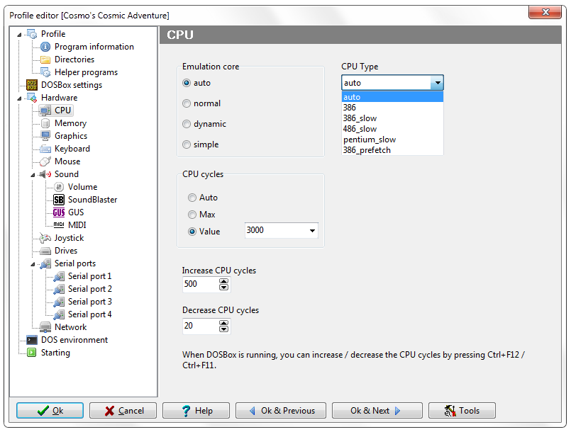Collapse the Profile tree node
Image resolution: width=571 pixels, height=432 pixels.
[x=19, y=35]
